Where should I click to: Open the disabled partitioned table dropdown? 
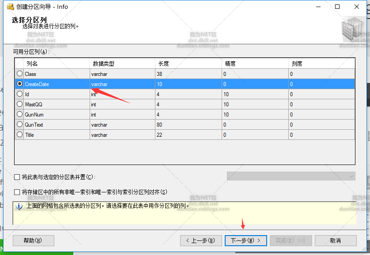pos(291,176)
